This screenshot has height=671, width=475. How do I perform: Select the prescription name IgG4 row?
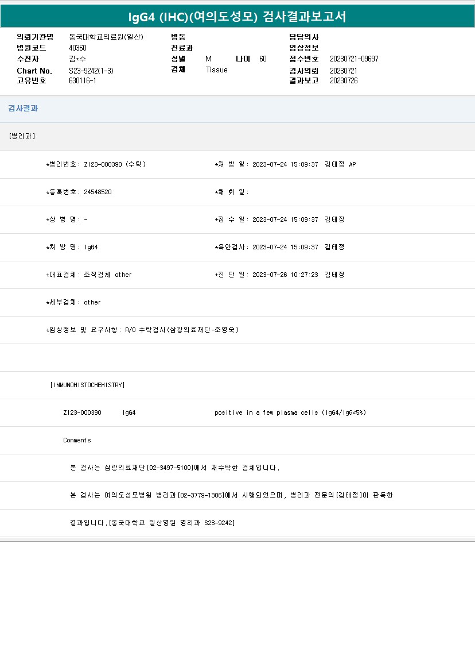pos(72,247)
